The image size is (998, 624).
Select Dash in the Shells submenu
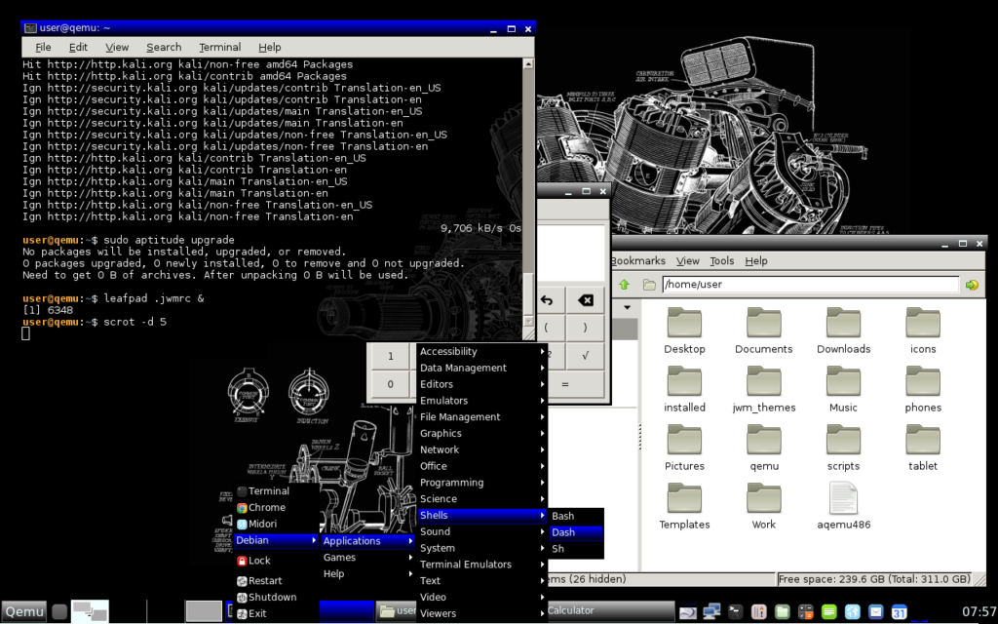click(563, 532)
